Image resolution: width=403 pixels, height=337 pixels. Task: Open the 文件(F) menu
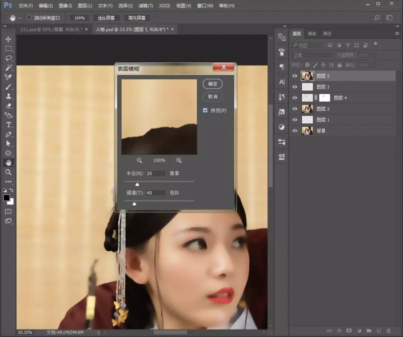click(x=26, y=6)
